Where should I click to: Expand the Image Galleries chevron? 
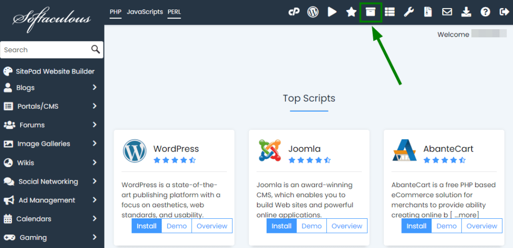(95, 144)
